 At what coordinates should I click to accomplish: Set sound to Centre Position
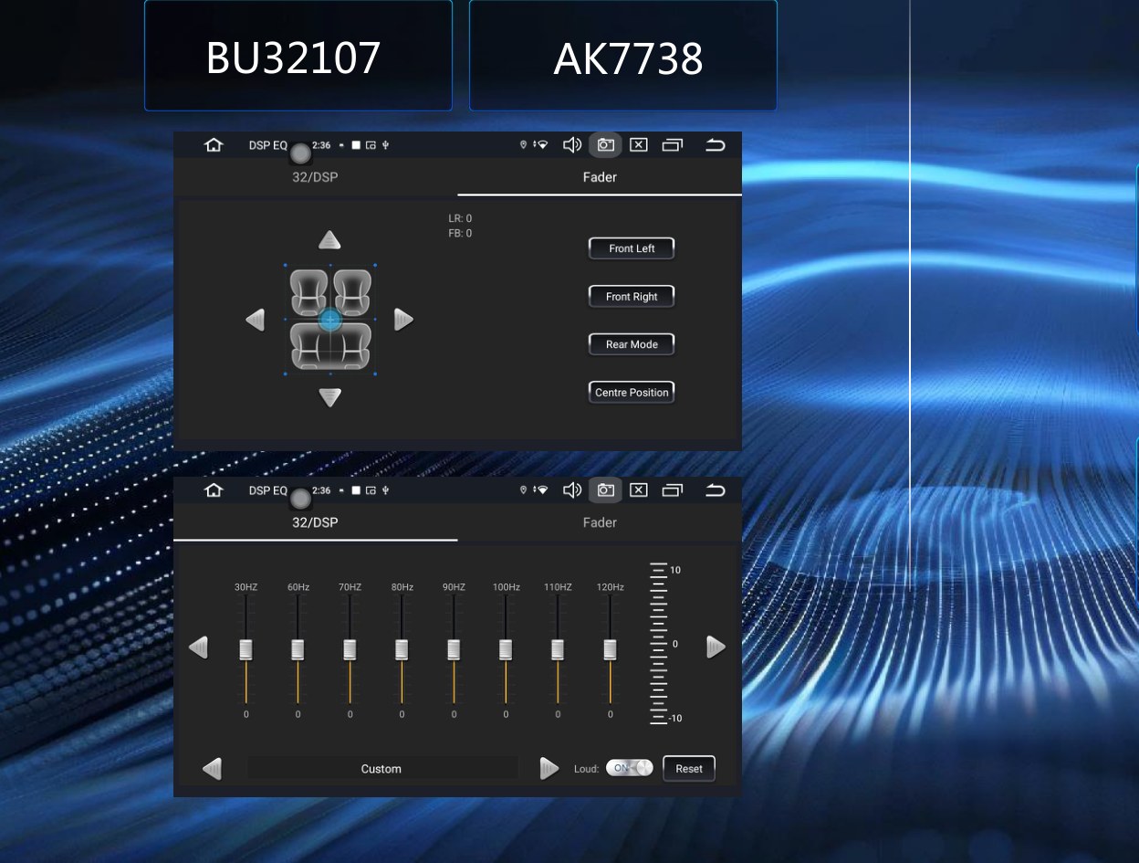click(632, 393)
